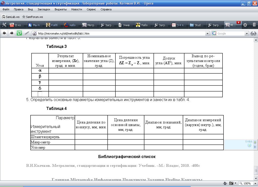
Task: Click the 'Микрометр' row label
Action: (x=41, y=142)
